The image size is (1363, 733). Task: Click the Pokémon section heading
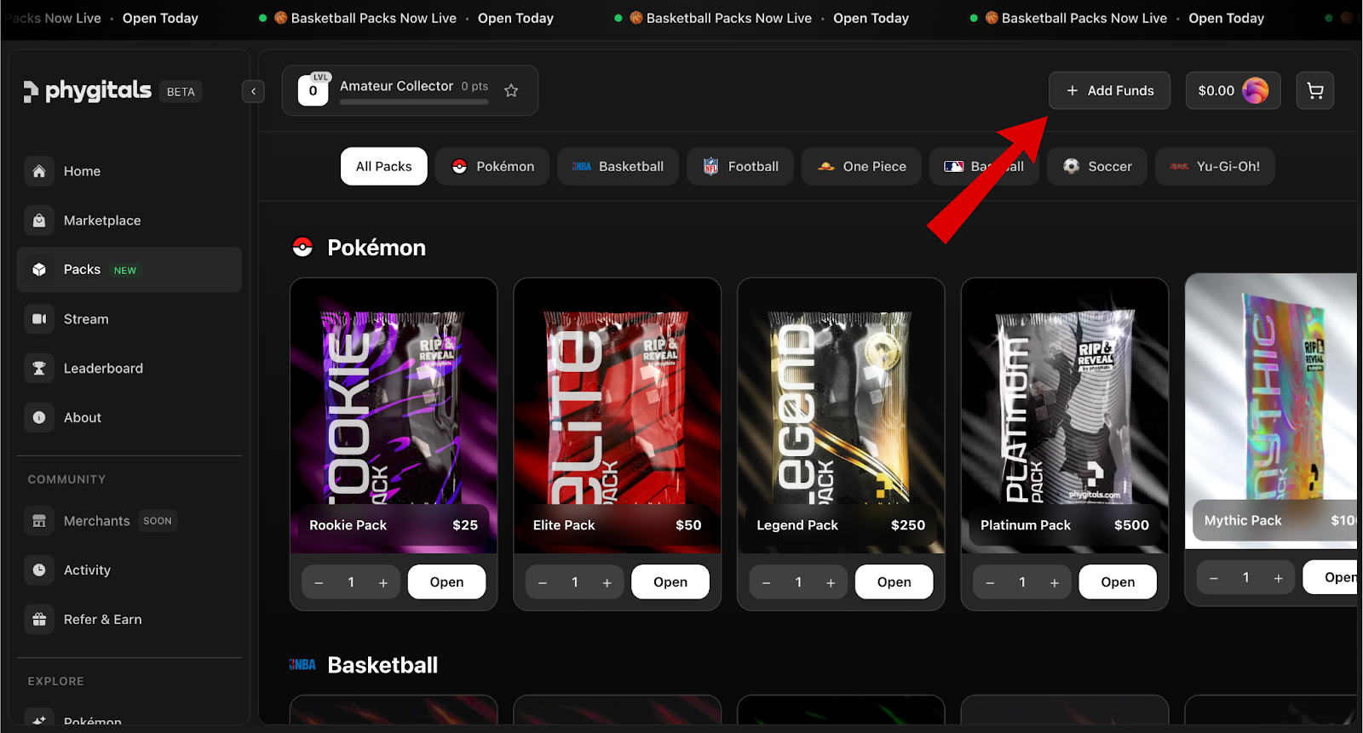click(377, 248)
